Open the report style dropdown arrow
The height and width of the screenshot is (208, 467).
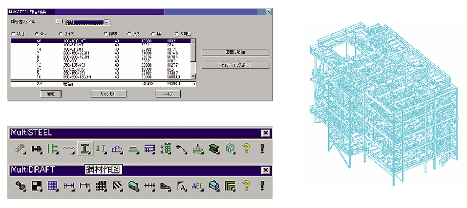click(x=107, y=22)
